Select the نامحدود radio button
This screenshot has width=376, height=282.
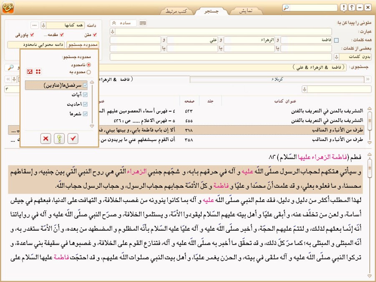coord(89,65)
